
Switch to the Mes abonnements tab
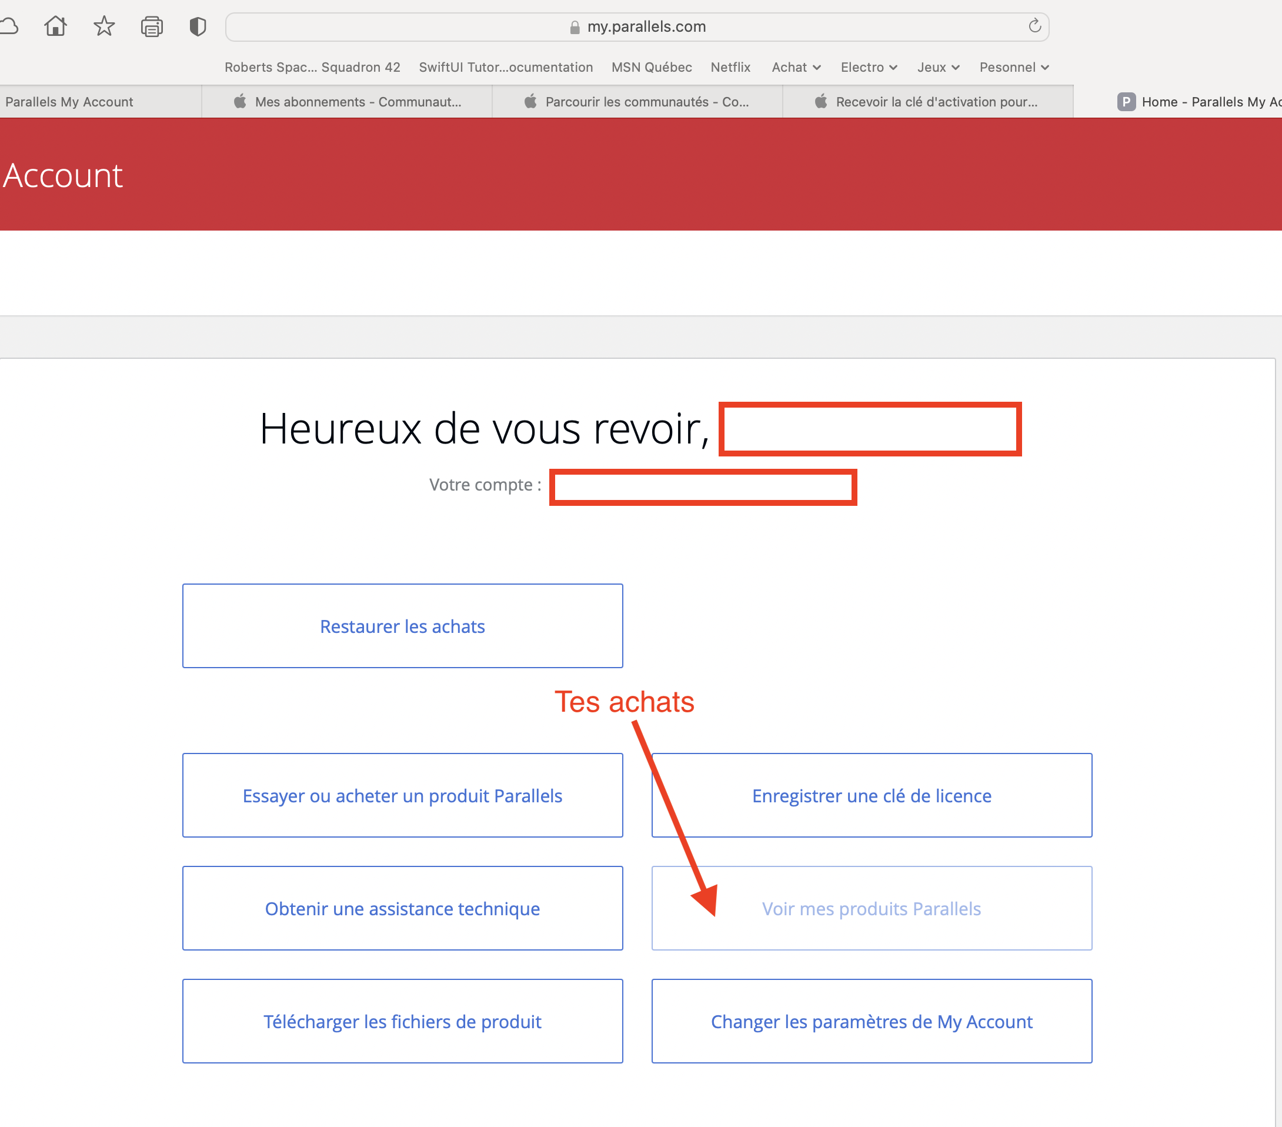[x=347, y=102]
